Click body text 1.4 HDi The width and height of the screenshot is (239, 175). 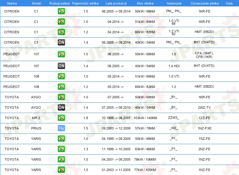click(174, 66)
